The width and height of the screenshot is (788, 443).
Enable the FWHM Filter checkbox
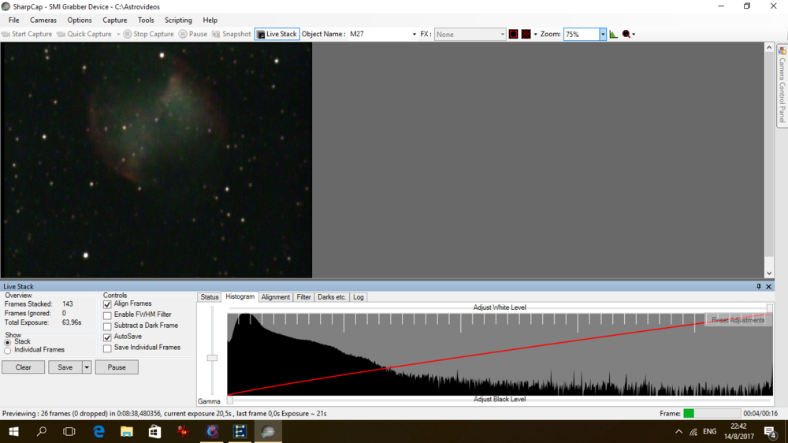(x=107, y=315)
